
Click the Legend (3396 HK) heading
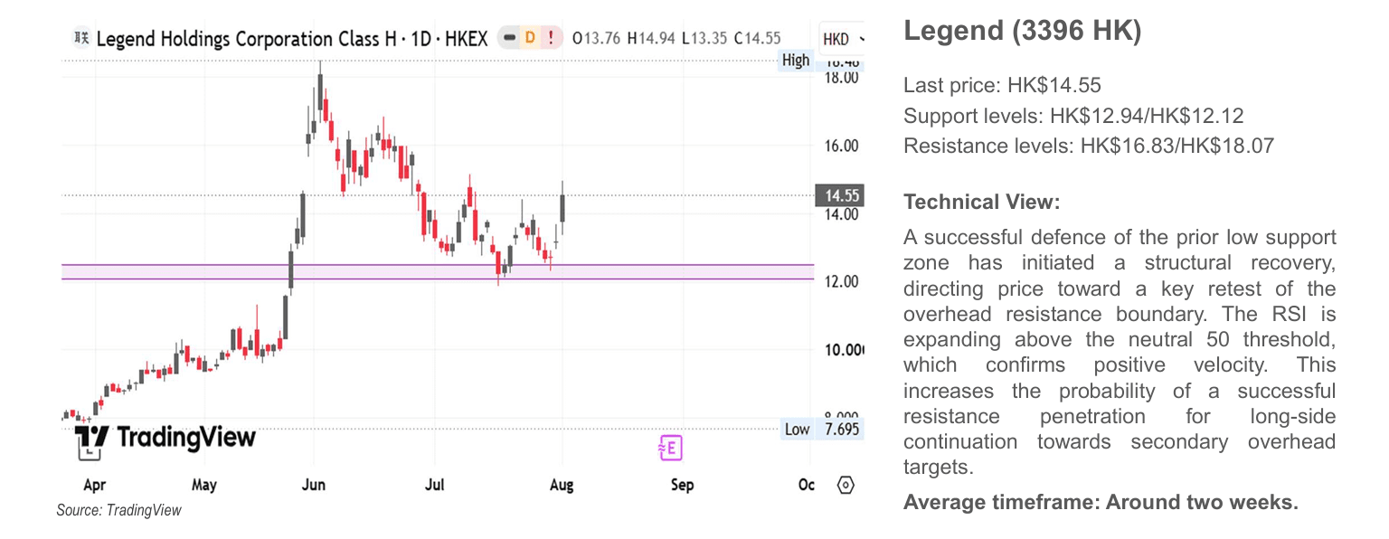pos(1023,32)
